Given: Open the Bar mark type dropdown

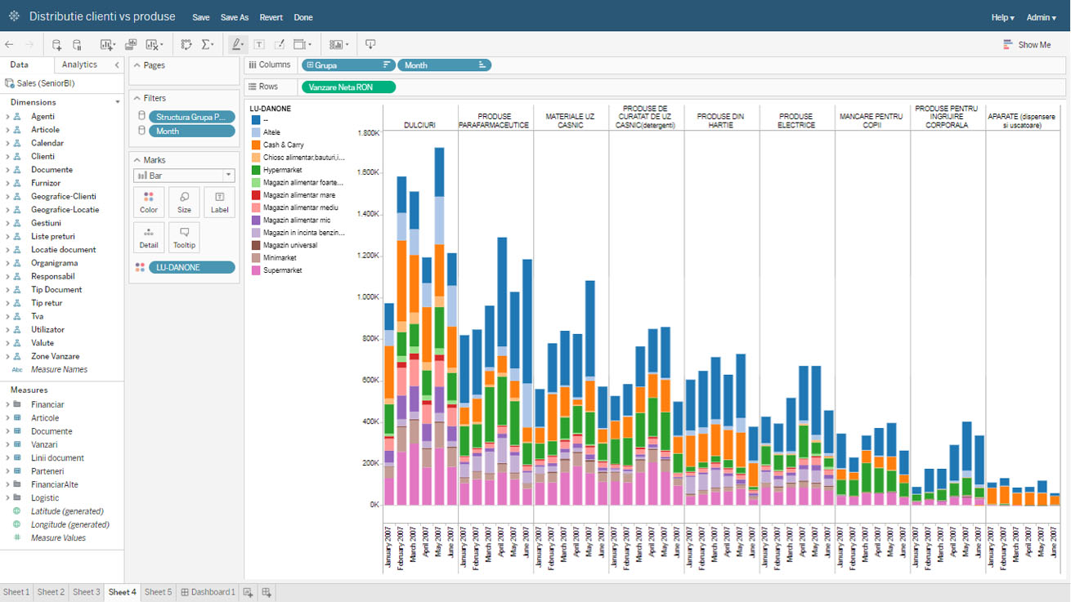Looking at the screenshot, I should [184, 176].
